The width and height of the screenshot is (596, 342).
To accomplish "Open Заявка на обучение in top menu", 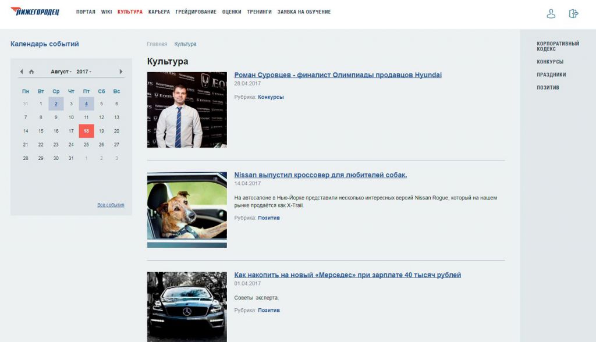I will pos(304,12).
